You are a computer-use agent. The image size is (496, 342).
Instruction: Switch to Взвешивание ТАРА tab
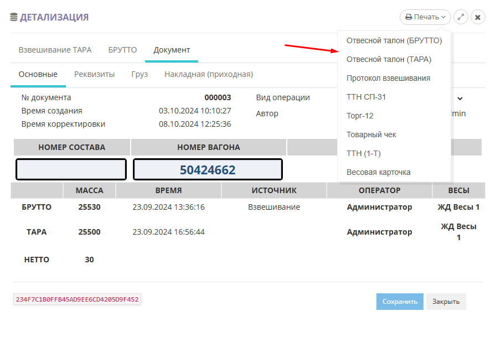click(x=55, y=50)
